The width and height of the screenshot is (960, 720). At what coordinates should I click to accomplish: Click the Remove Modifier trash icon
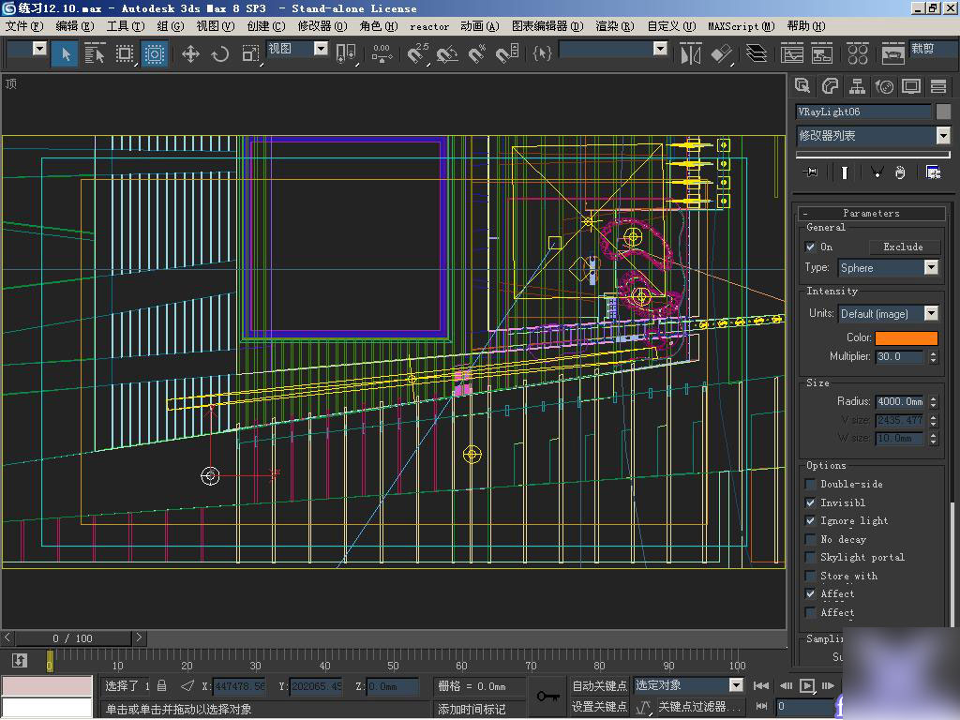900,172
